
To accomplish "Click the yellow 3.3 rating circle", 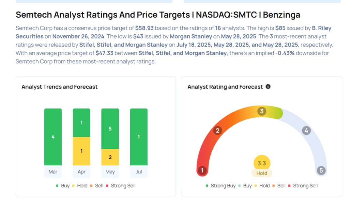I will click(262, 164).
